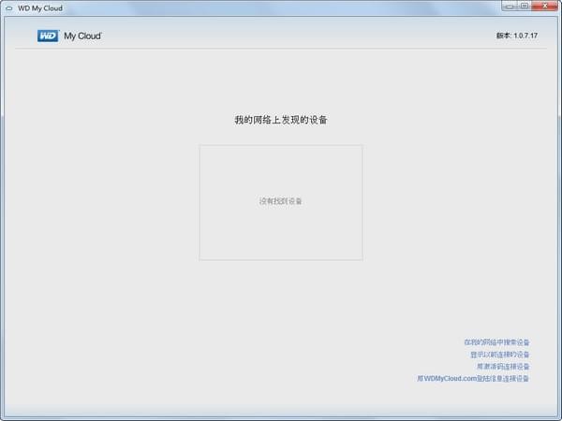562x421 pixels.
Task: Close the WD My Cloud window
Action: (545, 6)
